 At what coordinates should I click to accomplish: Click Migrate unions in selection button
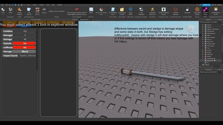pos(56,11)
